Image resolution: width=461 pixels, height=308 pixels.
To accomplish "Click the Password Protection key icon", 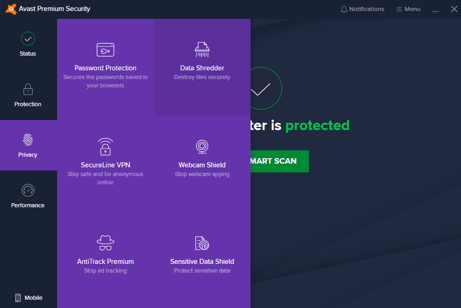I will point(105,50).
